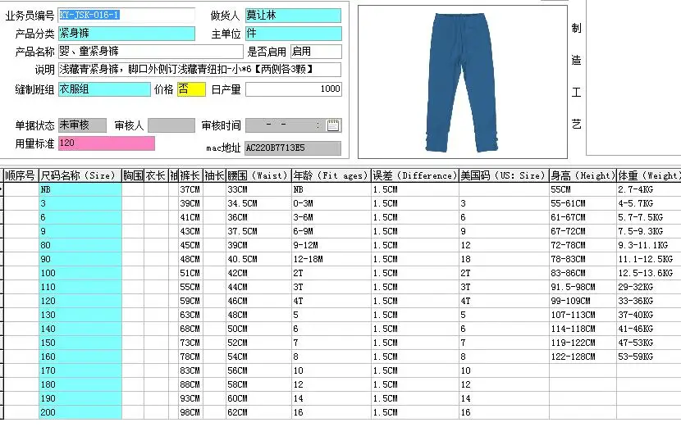Screen dimensions: 681x427
Task: Click the 业务员编号 field KY-JSK-016-1
Action: coord(126,16)
